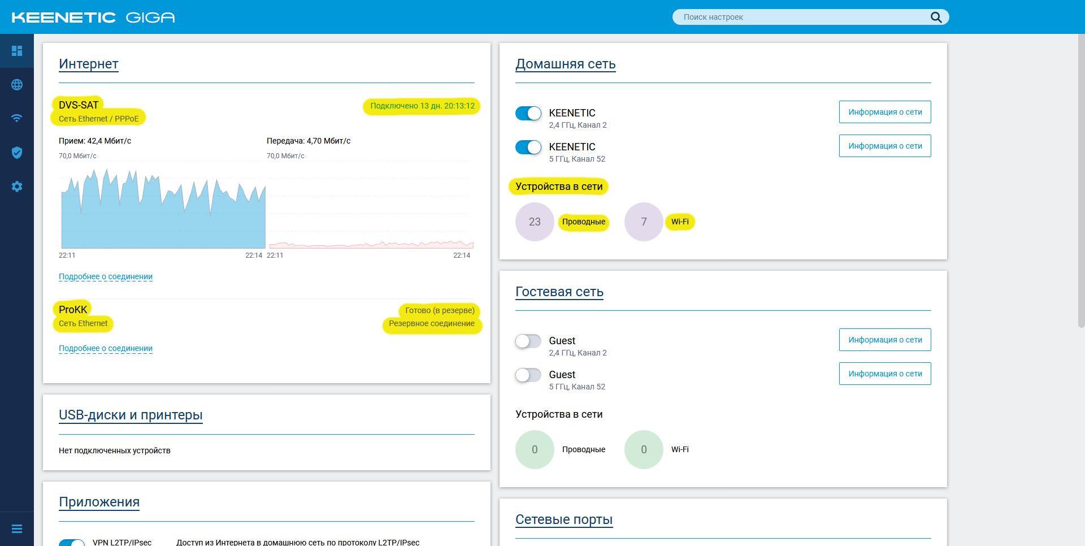Expand the sidebar with hamburger menu icon
This screenshot has width=1085, height=546.
tap(17, 529)
